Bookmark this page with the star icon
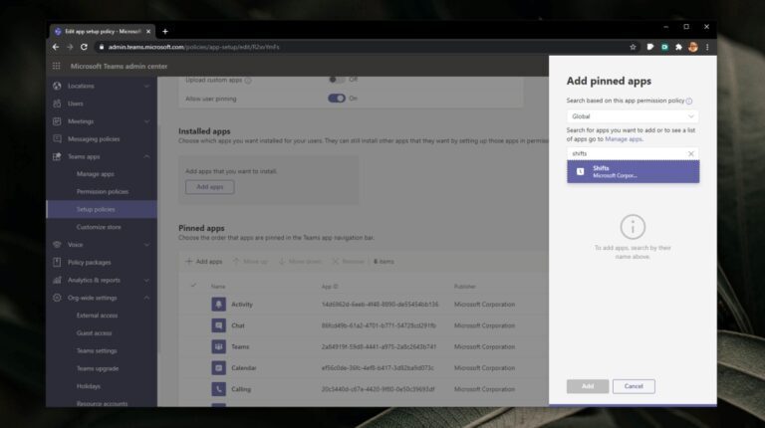This screenshot has height=428, width=765. (633, 47)
